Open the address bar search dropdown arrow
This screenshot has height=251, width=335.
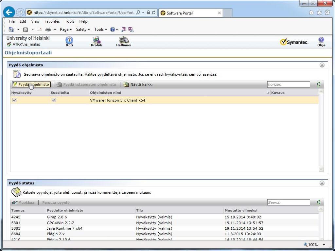pos(143,12)
